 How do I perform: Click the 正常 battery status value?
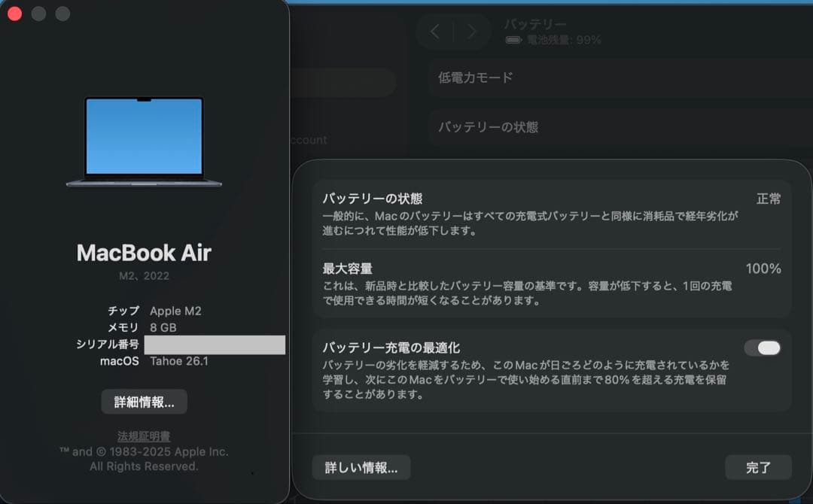tap(769, 199)
